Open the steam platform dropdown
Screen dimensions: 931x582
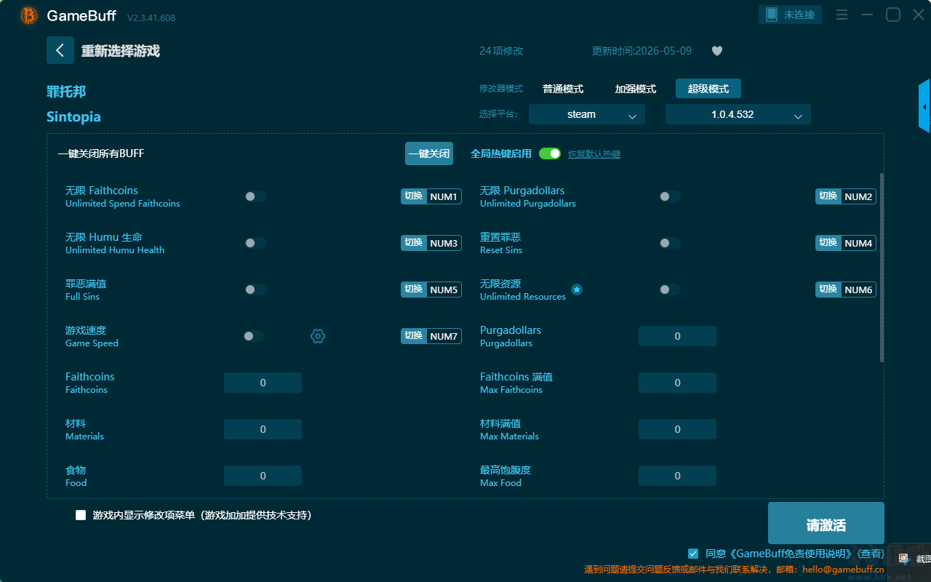(587, 114)
